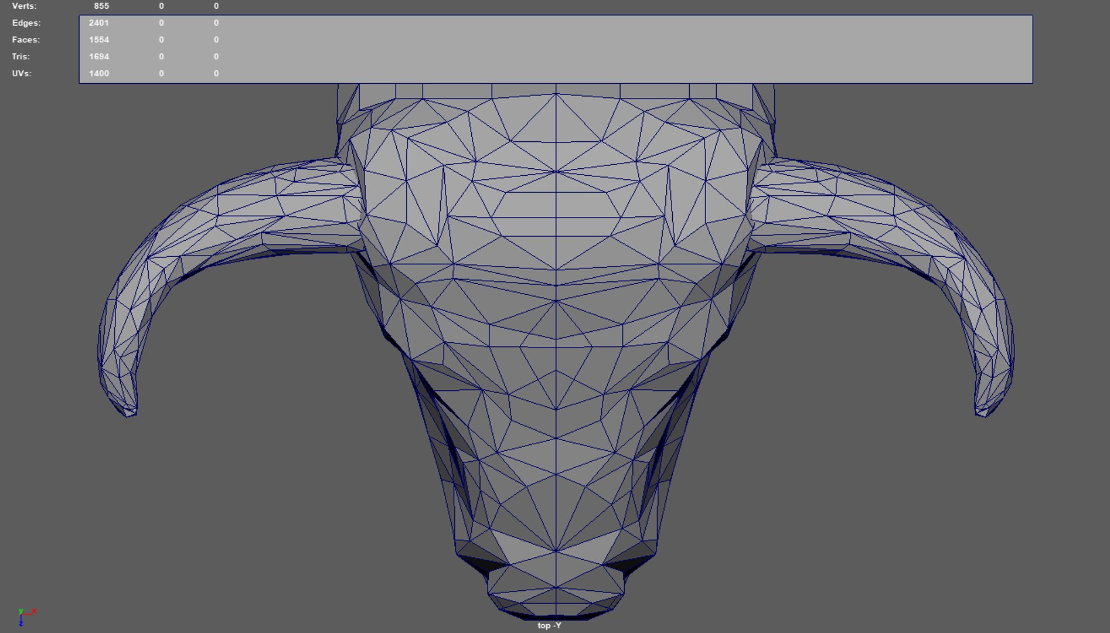Click the Faces: label
This screenshot has width=1110, height=633.
tap(26, 40)
